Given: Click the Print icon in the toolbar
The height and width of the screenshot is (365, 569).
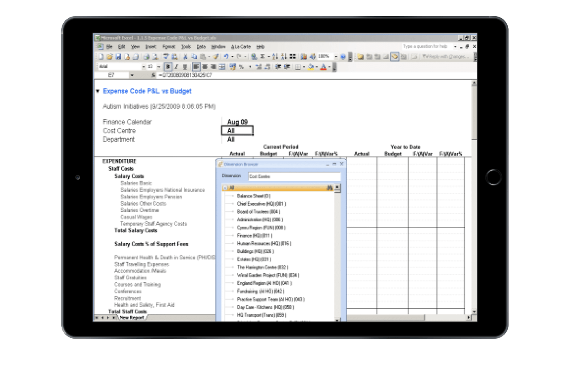Looking at the screenshot, I should pyautogui.click(x=146, y=57).
